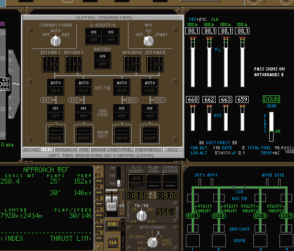The width and height of the screenshot is (294, 251).
Task: Switch the BATTERY ON/OFF button
Action: coord(102,60)
